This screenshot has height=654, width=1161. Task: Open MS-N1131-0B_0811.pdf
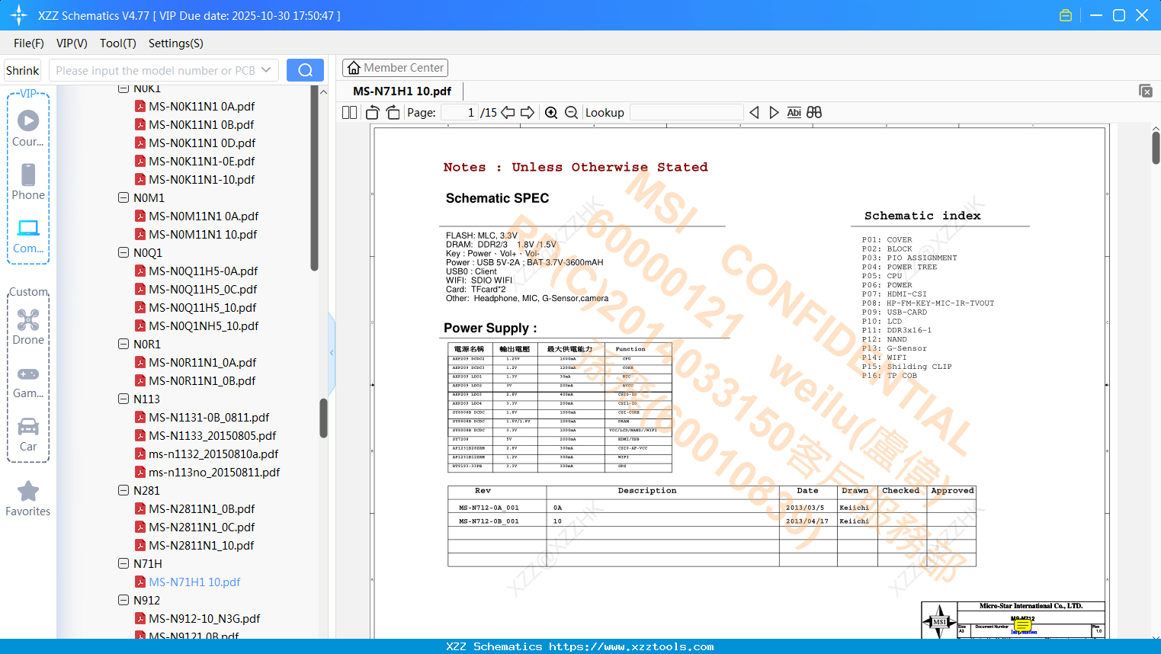pyautogui.click(x=202, y=417)
